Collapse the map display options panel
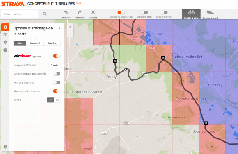This screenshot has height=154, width=238. [x=59, y=28]
